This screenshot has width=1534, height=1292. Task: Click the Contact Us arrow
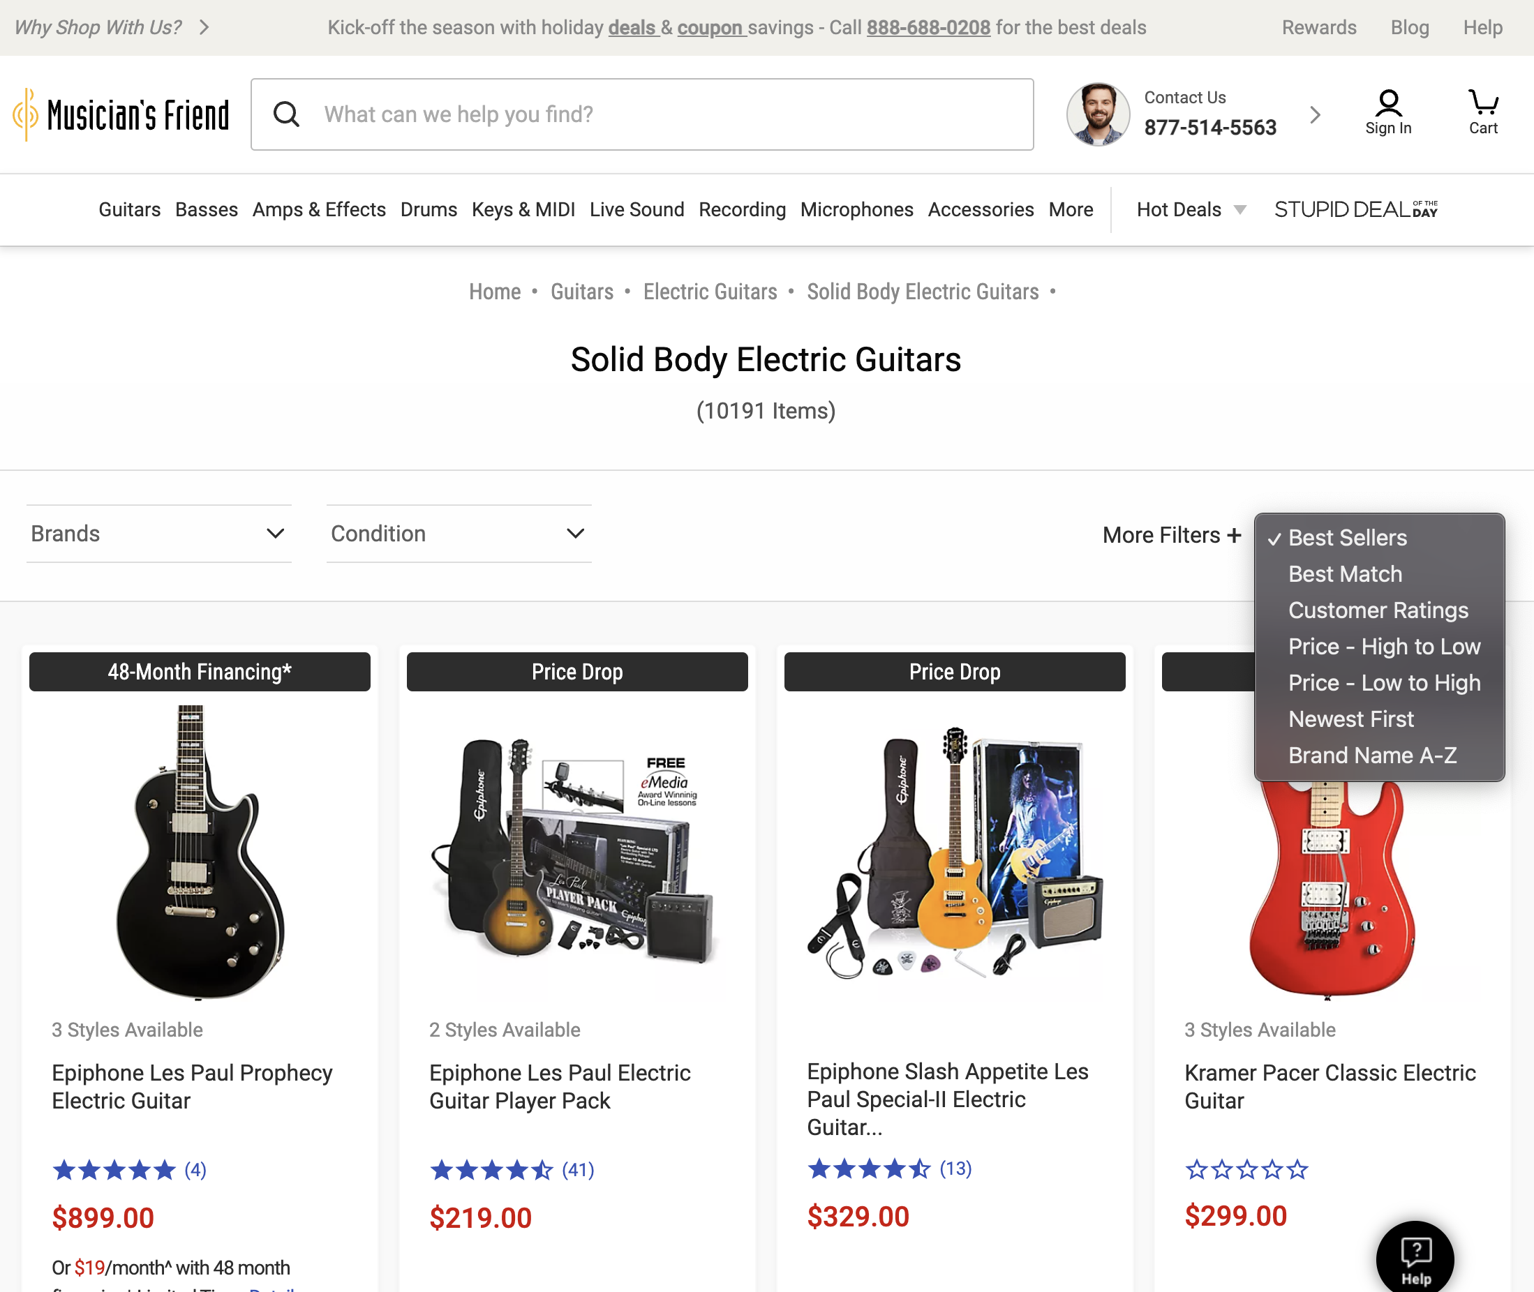click(x=1315, y=114)
